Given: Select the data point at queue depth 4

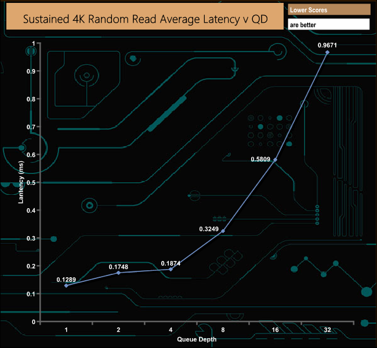Looking at the screenshot, I should click(x=171, y=269).
